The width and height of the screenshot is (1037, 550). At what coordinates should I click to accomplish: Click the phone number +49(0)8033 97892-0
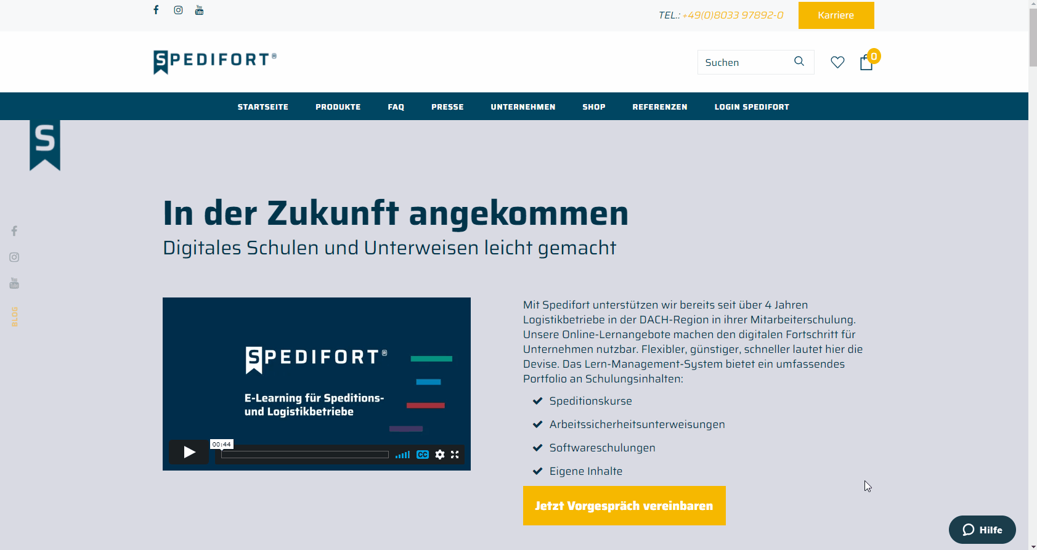[733, 15]
